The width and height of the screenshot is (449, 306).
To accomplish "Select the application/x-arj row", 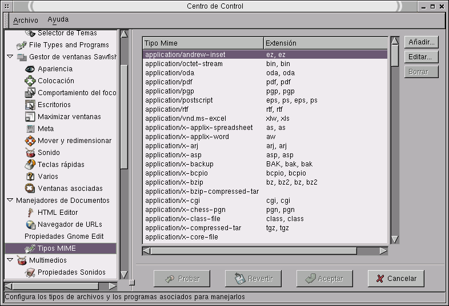I will [x=265, y=146].
